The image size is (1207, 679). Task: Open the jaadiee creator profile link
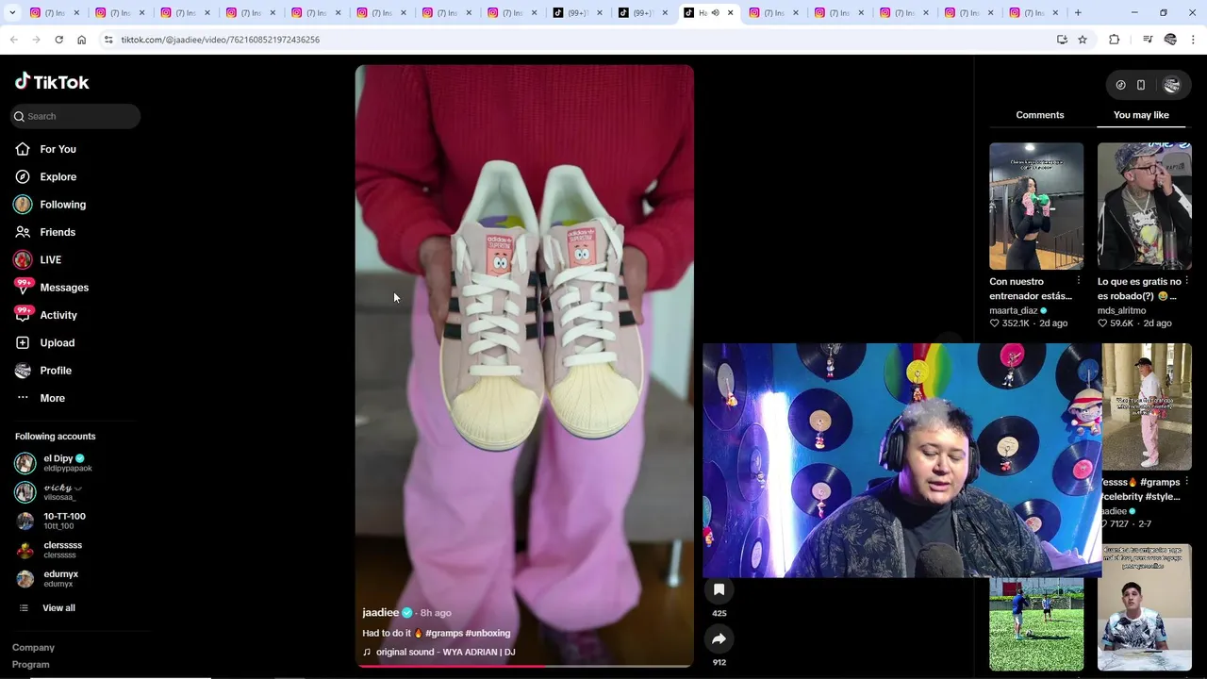(x=381, y=612)
